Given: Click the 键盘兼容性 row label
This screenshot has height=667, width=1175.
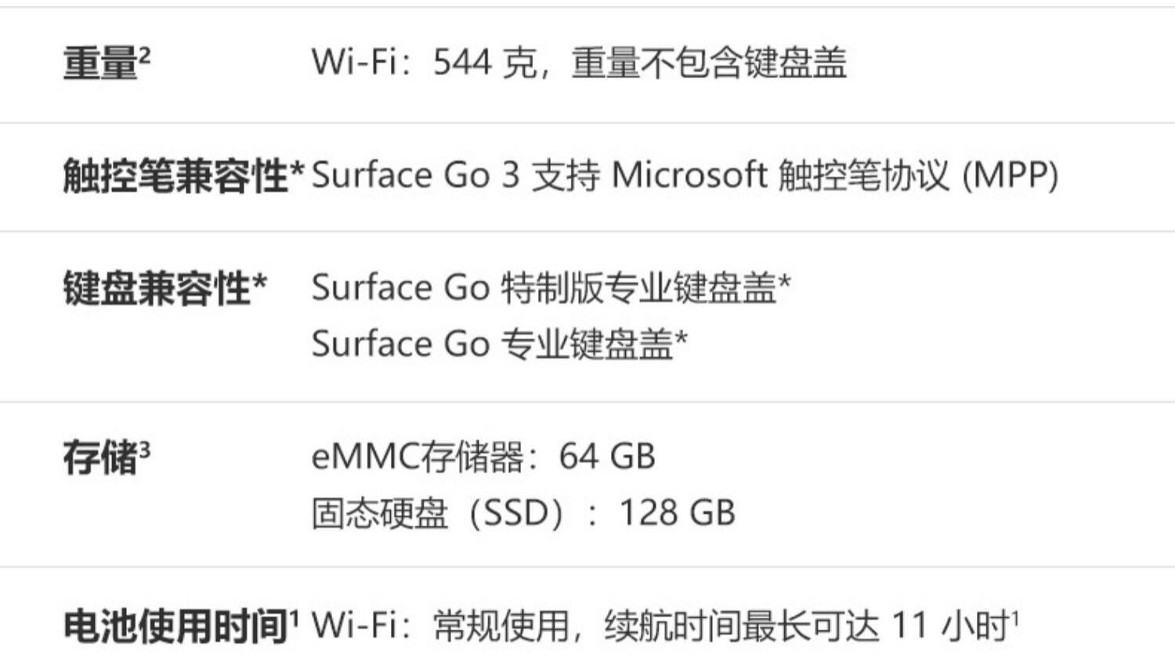Looking at the screenshot, I should pos(157,288).
